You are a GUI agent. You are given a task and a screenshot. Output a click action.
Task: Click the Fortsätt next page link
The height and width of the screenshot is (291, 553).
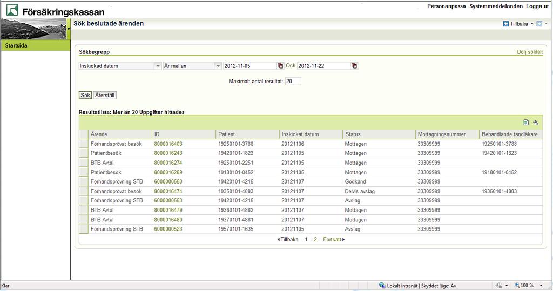[x=334, y=240]
